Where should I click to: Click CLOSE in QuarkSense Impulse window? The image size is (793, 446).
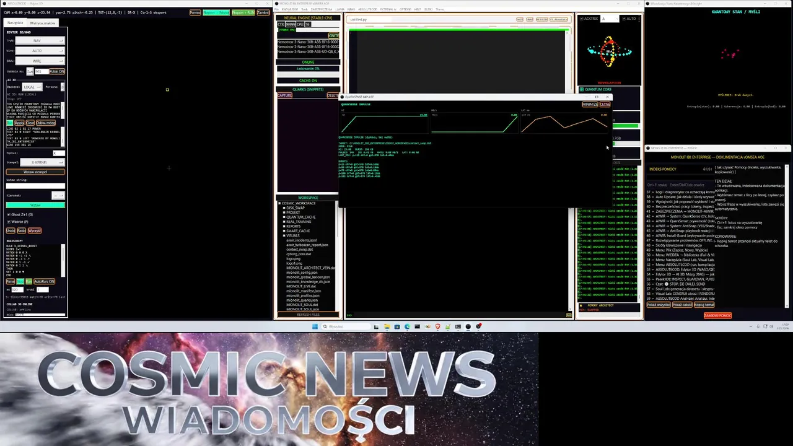tap(605, 104)
